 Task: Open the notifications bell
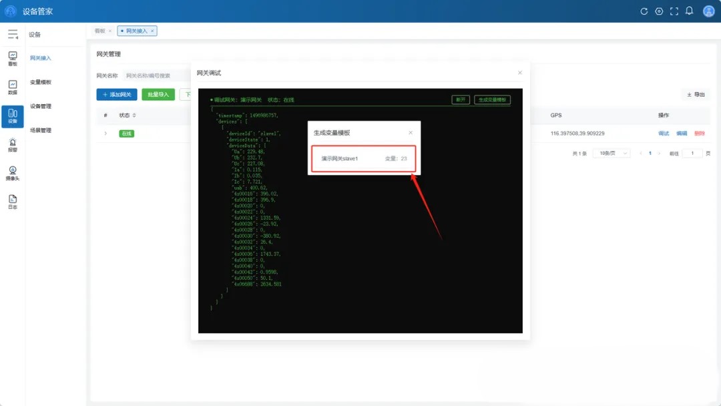click(x=689, y=11)
